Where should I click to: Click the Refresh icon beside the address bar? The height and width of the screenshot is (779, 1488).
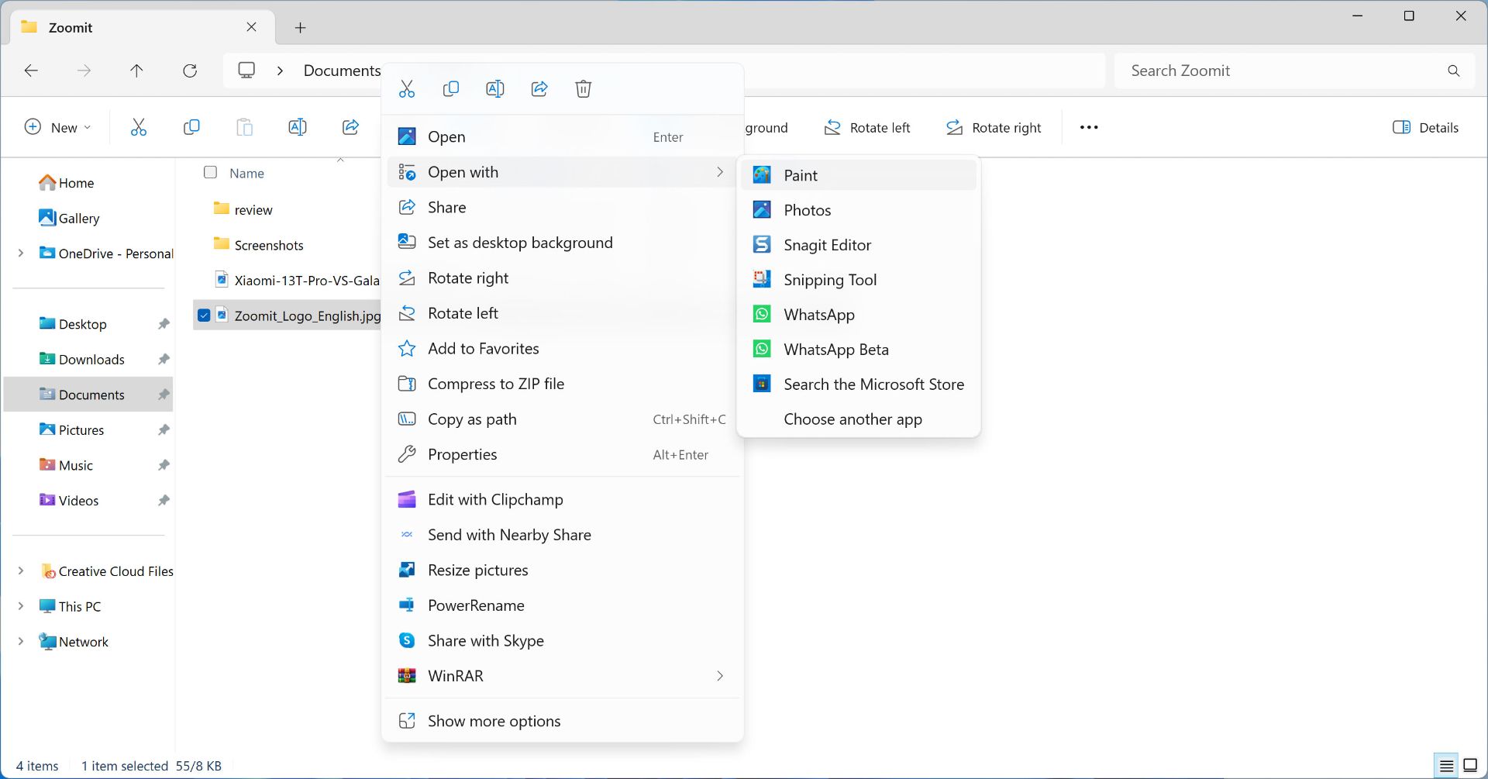click(190, 71)
